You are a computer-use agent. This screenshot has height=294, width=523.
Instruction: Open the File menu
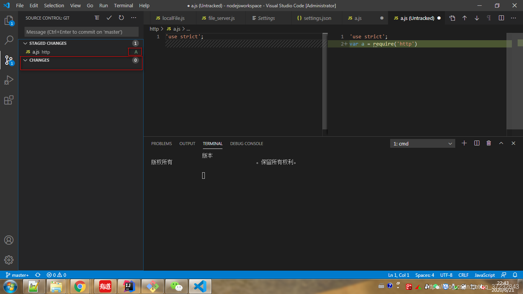point(20,5)
